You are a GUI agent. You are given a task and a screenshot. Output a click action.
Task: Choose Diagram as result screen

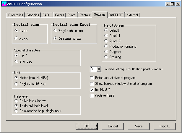coord(106,52)
